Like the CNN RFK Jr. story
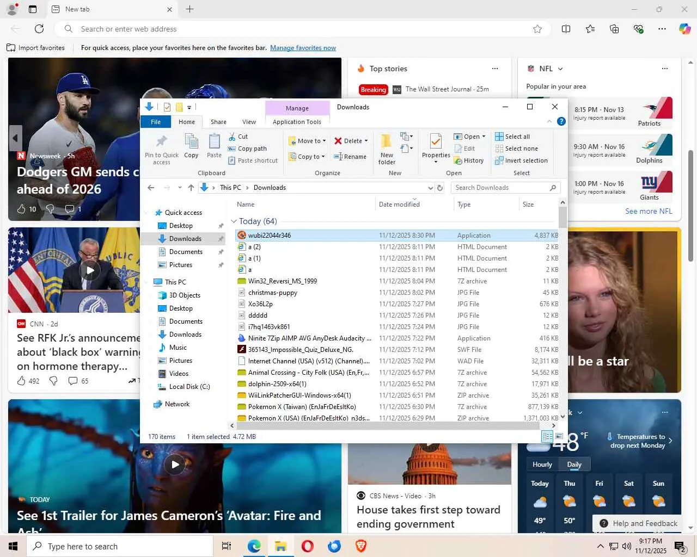The image size is (697, 557). point(22,381)
